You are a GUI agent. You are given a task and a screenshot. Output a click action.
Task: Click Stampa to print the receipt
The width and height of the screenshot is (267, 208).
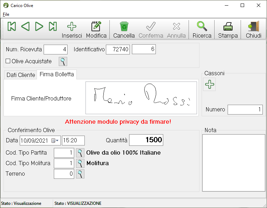coord(228,30)
